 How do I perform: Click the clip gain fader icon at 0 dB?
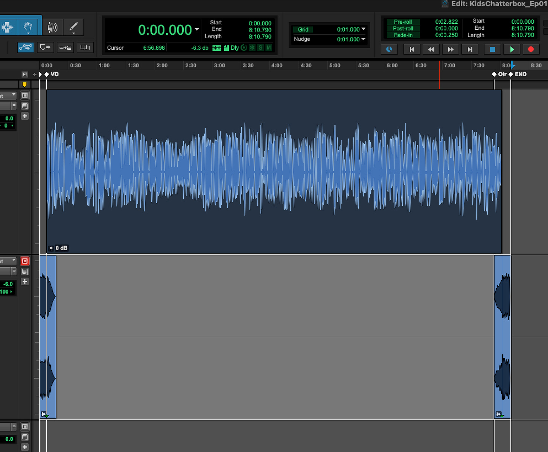coord(51,248)
